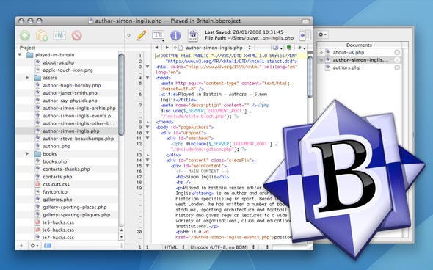Select author-janet-smith.php file
The height and width of the screenshot is (270, 433).
click(70, 93)
